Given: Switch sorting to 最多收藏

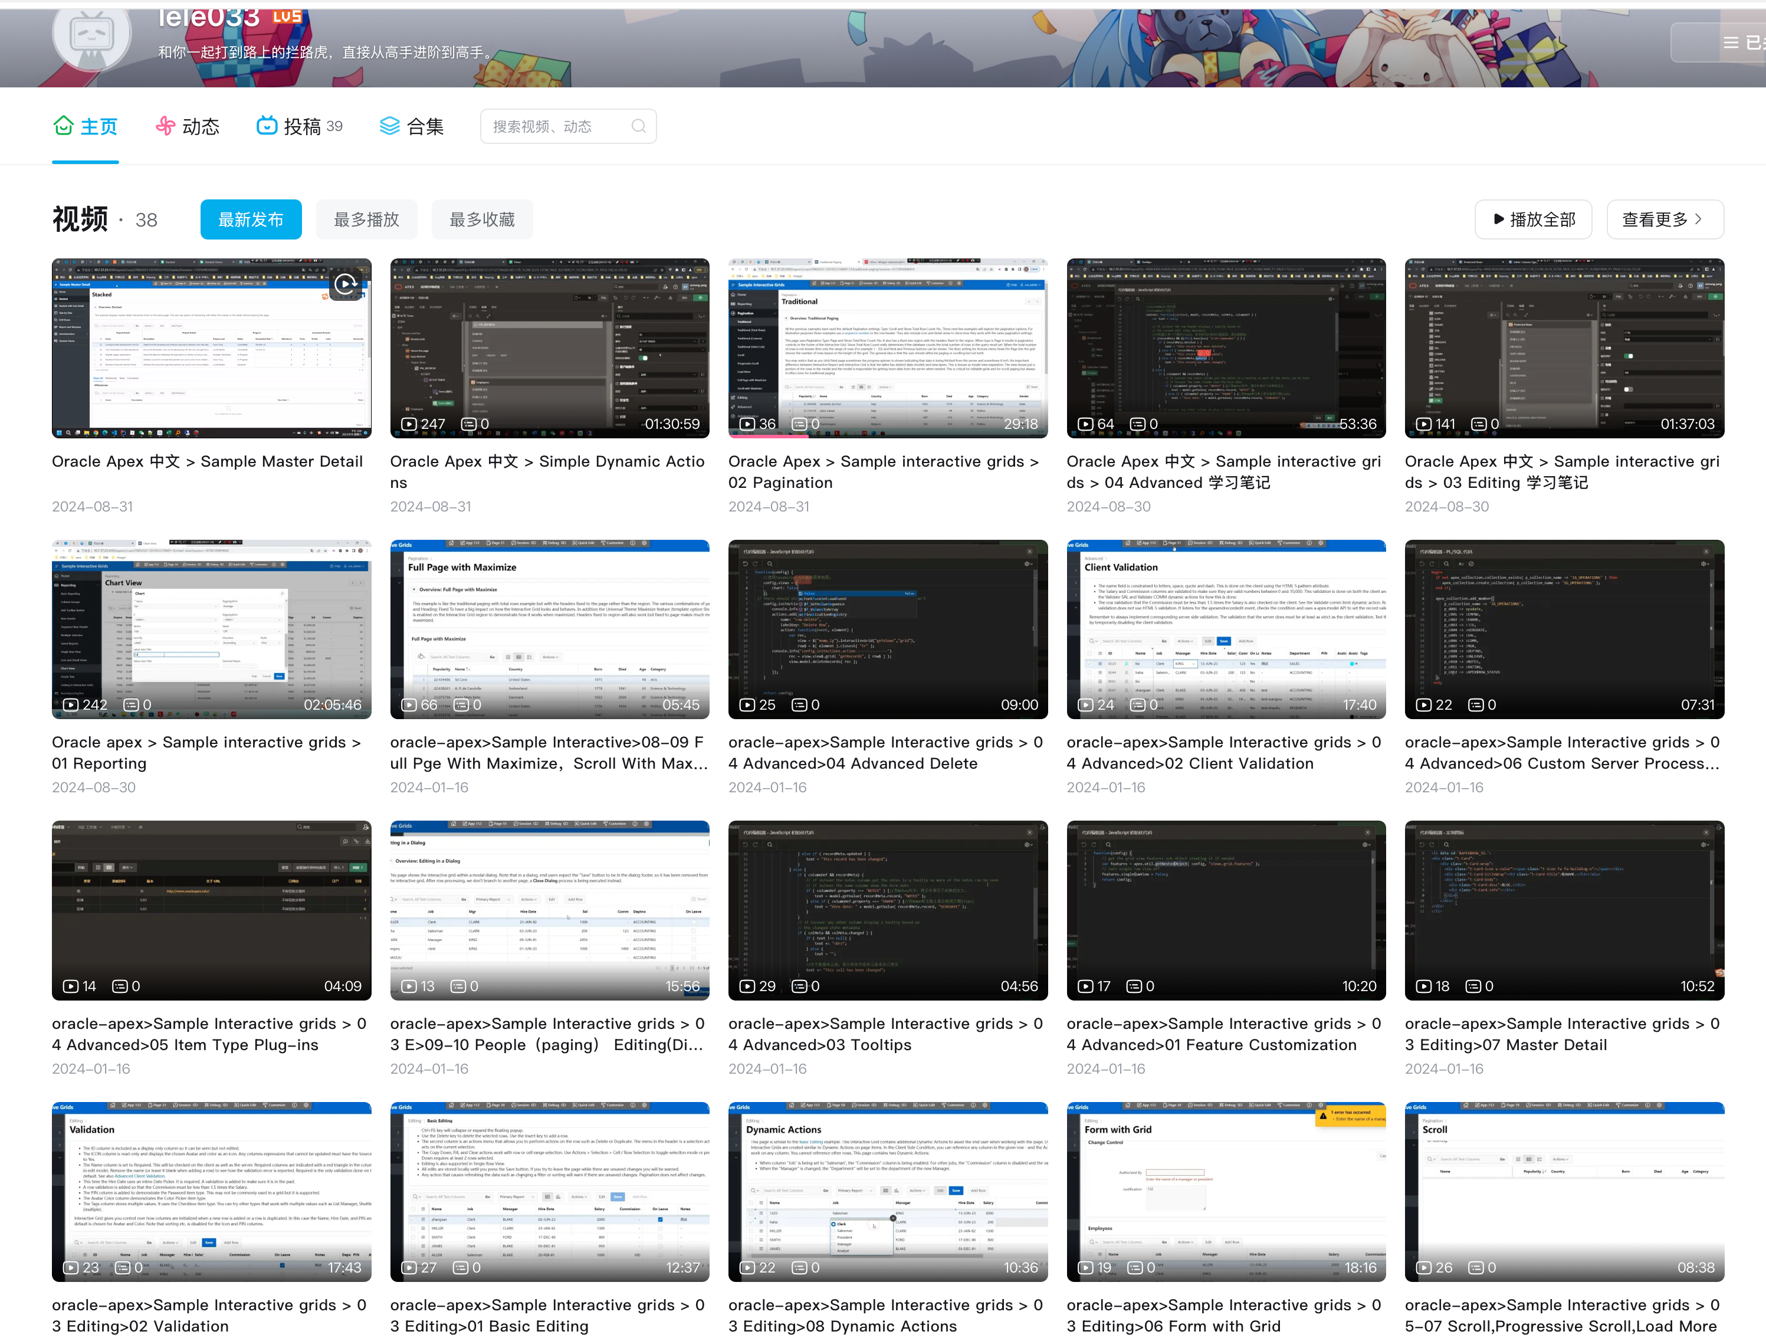Looking at the screenshot, I should [482, 219].
